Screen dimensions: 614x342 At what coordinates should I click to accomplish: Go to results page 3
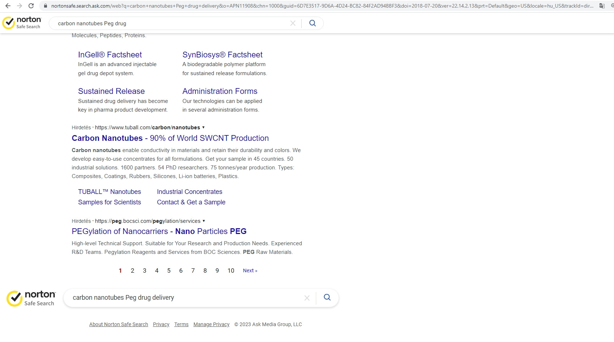(x=145, y=270)
